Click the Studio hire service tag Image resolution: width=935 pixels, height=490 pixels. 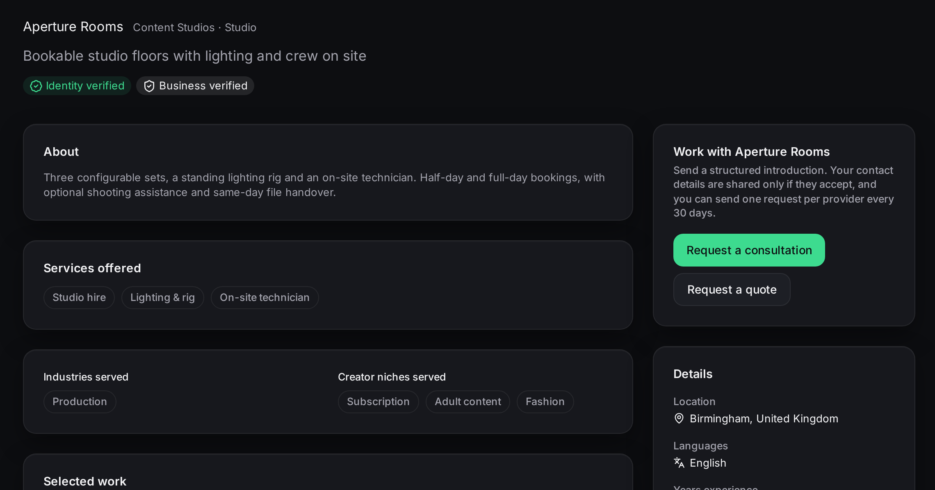[79, 298]
